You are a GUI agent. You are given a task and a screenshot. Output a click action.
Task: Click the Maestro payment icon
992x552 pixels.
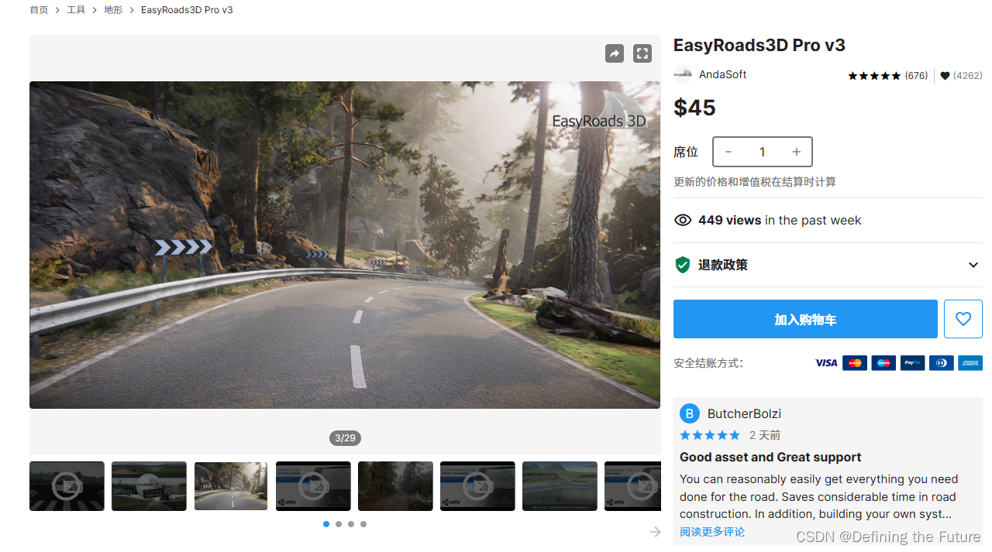pyautogui.click(x=883, y=363)
